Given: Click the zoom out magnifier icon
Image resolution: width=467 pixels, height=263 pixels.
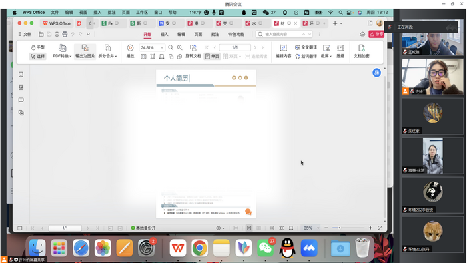Looking at the screenshot, I should coord(171,47).
